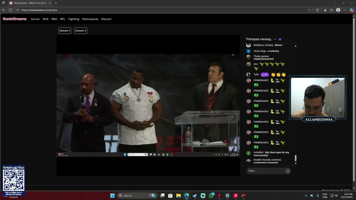Viewport: 356px width, 200px height.
Task: Open the browser Extensions puzzle icon
Action: pos(317,10)
